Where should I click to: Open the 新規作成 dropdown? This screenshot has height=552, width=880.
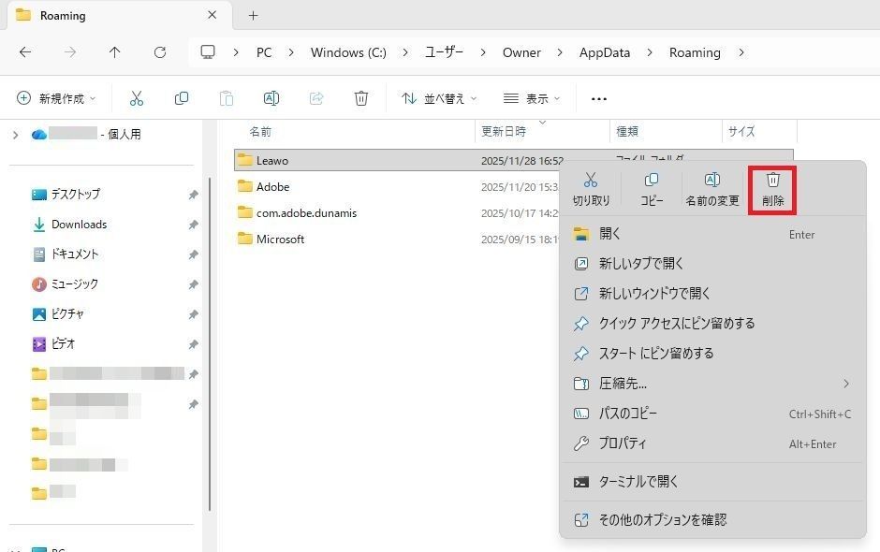point(56,98)
